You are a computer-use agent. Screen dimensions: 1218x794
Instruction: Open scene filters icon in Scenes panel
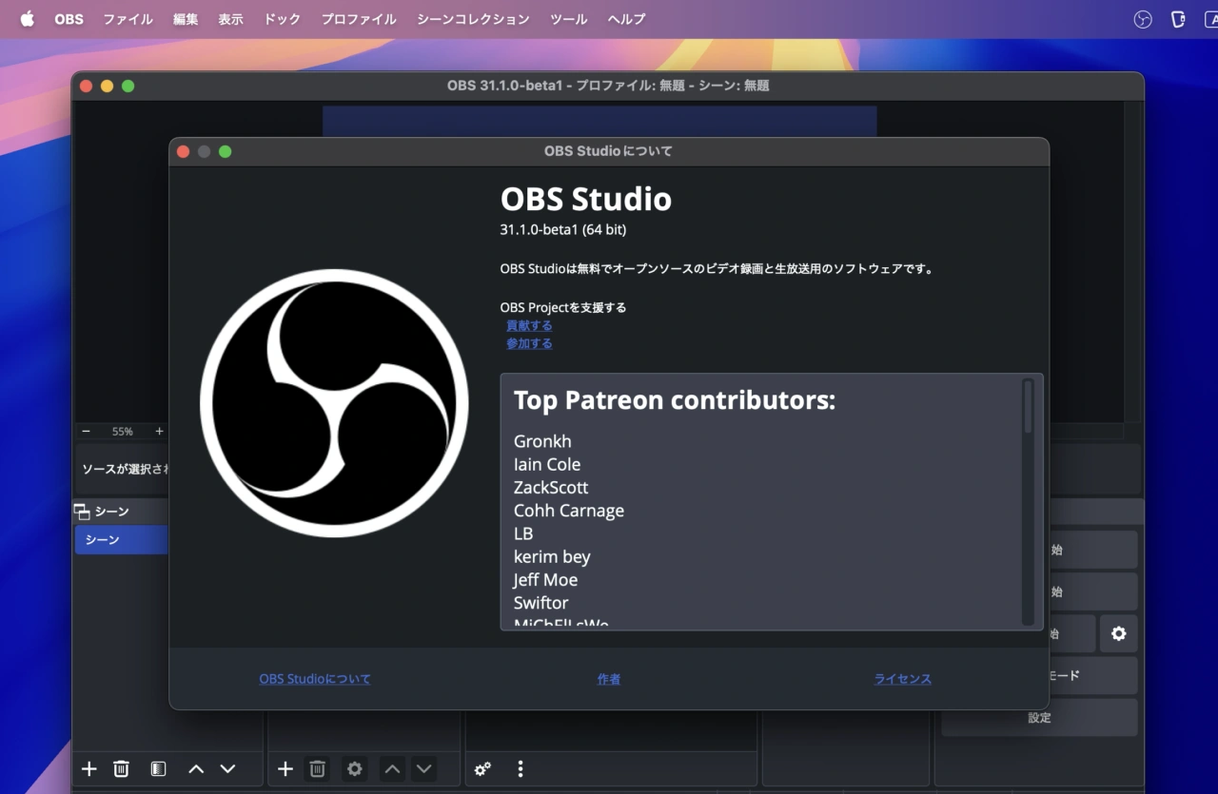tap(158, 769)
